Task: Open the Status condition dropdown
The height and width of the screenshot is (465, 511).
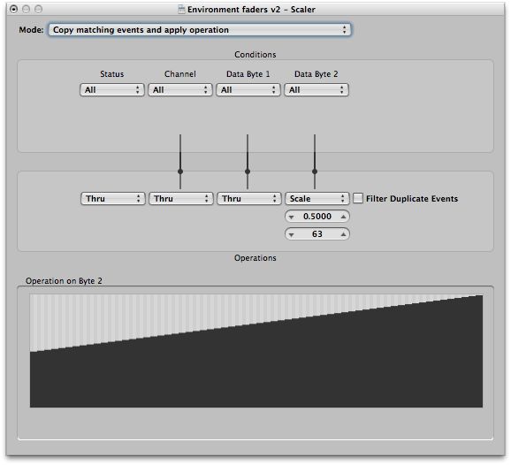Action: [x=111, y=89]
